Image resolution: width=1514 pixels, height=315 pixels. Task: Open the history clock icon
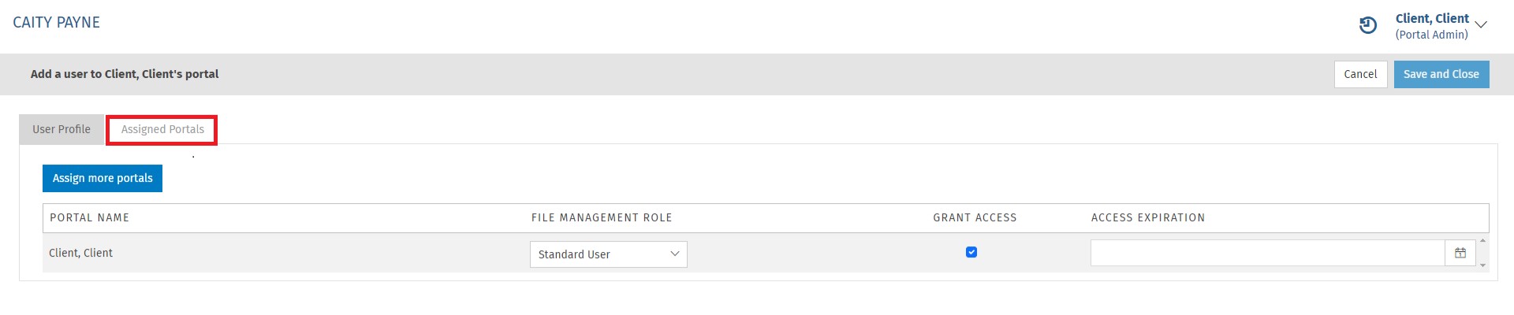[1368, 26]
